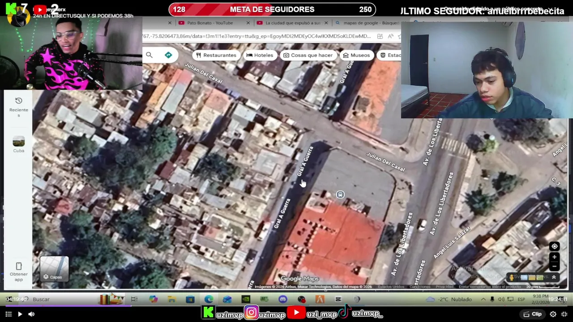Play the video with the player play button
This screenshot has height=322, width=573.
click(20, 314)
